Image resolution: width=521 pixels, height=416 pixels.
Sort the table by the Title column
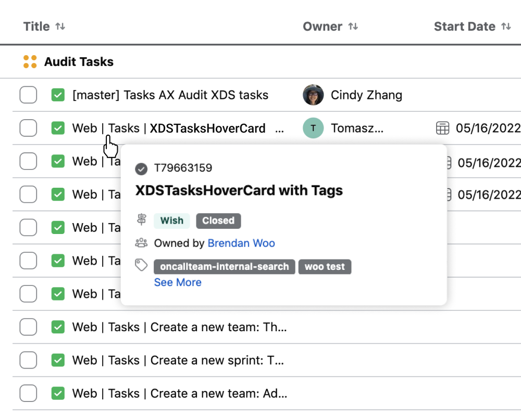point(36,27)
